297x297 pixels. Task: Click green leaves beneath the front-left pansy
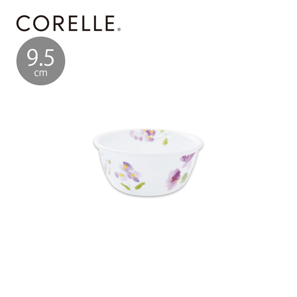pos(133,186)
